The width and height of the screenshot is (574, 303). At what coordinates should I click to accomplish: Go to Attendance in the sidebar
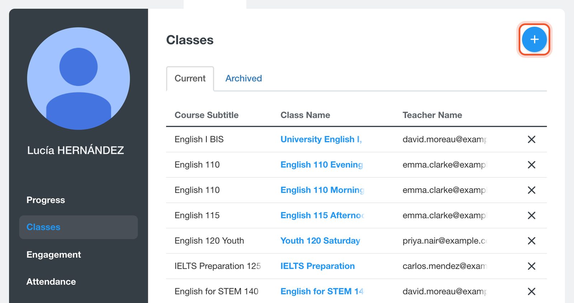coord(51,282)
